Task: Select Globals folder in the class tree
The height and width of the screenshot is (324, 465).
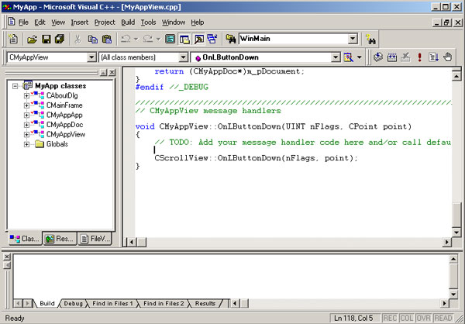Action: tap(57, 144)
